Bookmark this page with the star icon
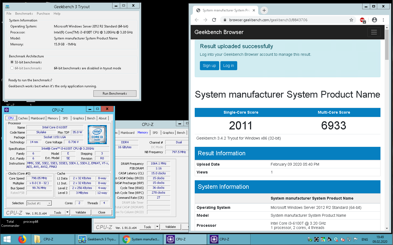This screenshot has width=393, height=245. click(351, 20)
